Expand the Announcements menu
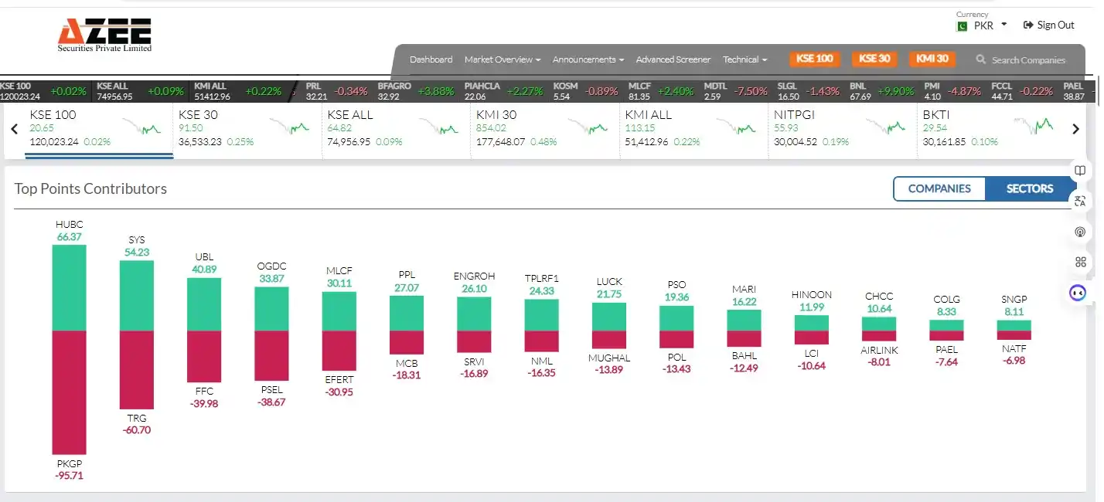 coord(588,59)
